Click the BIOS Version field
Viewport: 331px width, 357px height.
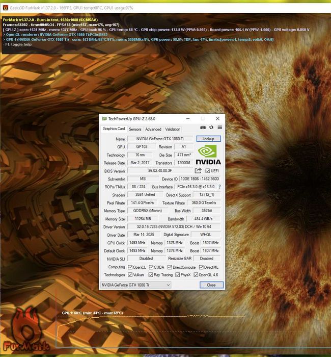pyautogui.click(x=160, y=170)
